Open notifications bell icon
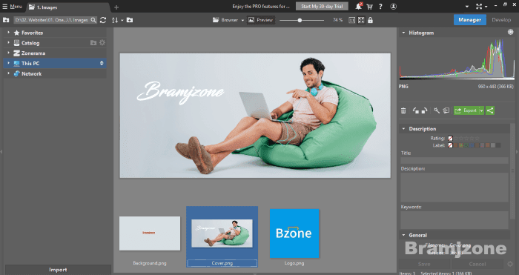 click(x=359, y=6)
